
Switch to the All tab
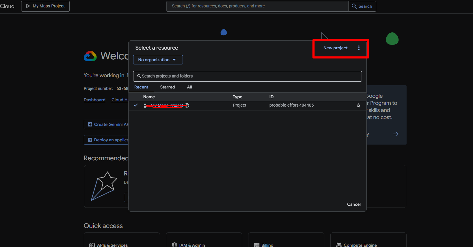[x=189, y=87]
